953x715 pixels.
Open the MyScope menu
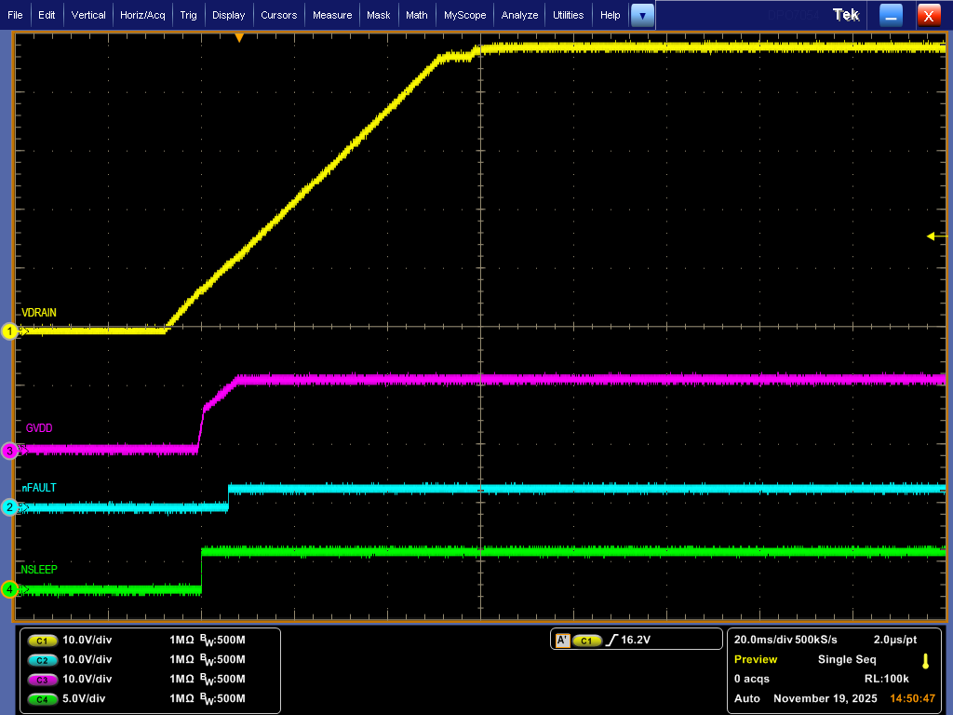point(464,15)
